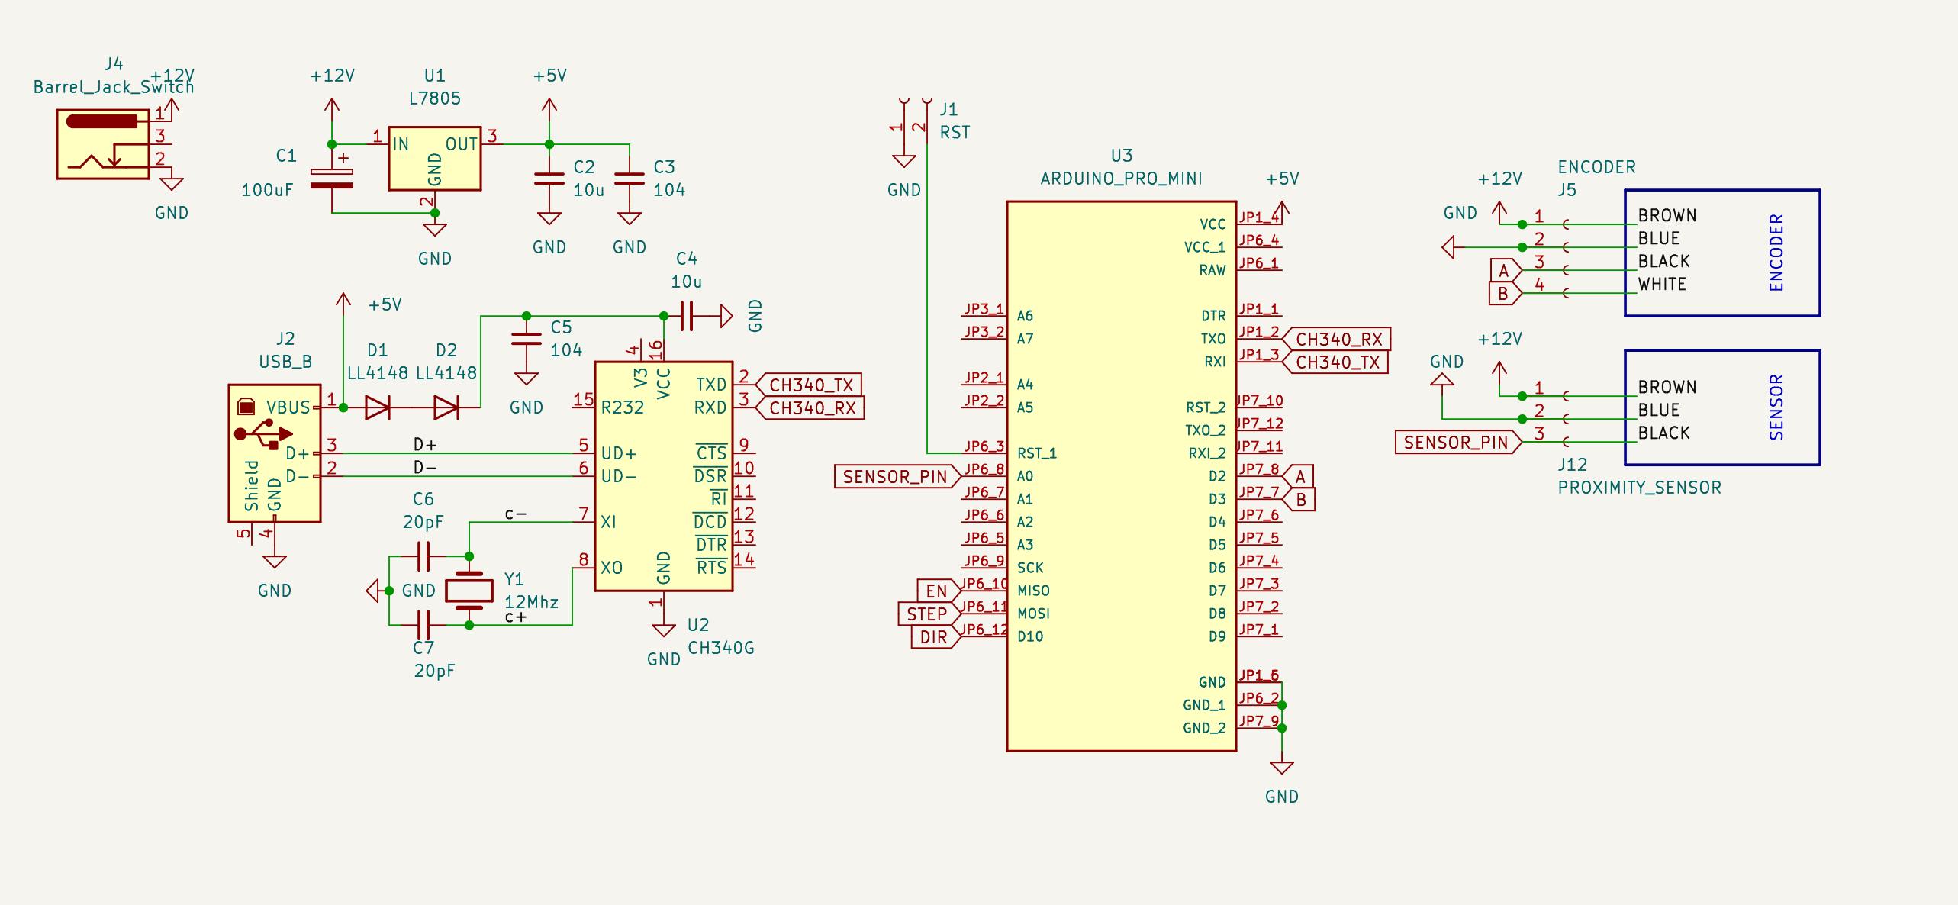Select diode D2 LL4148 symbol

(x=446, y=407)
